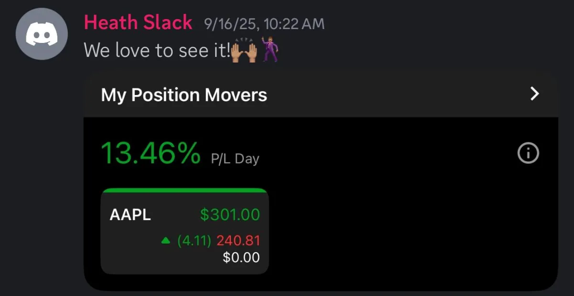Screen dimensions: 574x296
Task: Select the "We love to see it!" message text
Action: click(x=157, y=50)
